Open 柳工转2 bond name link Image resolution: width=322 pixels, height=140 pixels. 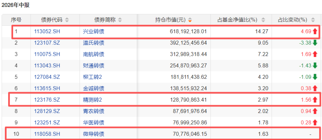(92, 77)
